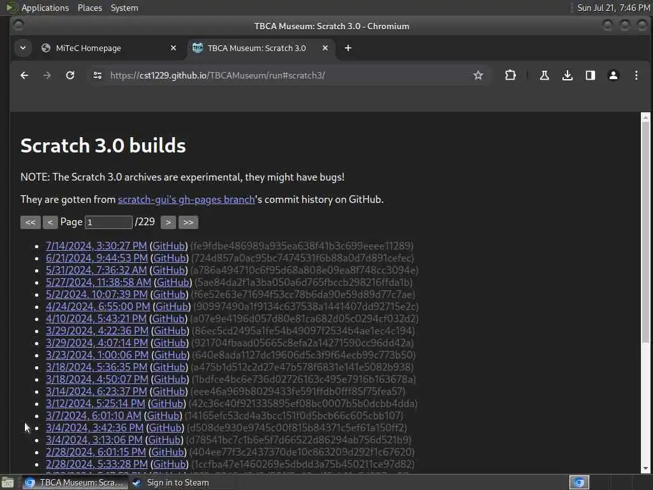The image size is (653, 490).
Task: Click the page number input field
Action: [x=108, y=222]
